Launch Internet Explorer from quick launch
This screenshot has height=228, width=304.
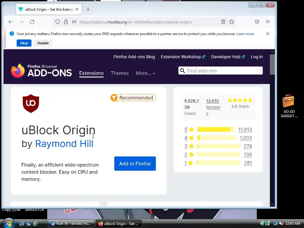coord(35,224)
